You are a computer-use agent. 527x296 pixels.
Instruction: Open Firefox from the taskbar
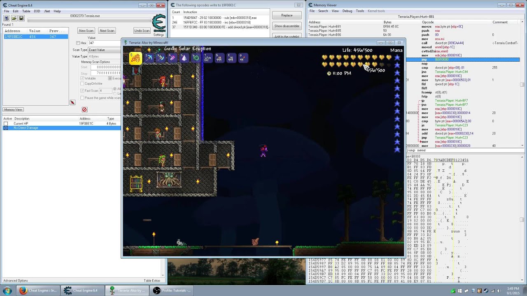coord(37,291)
